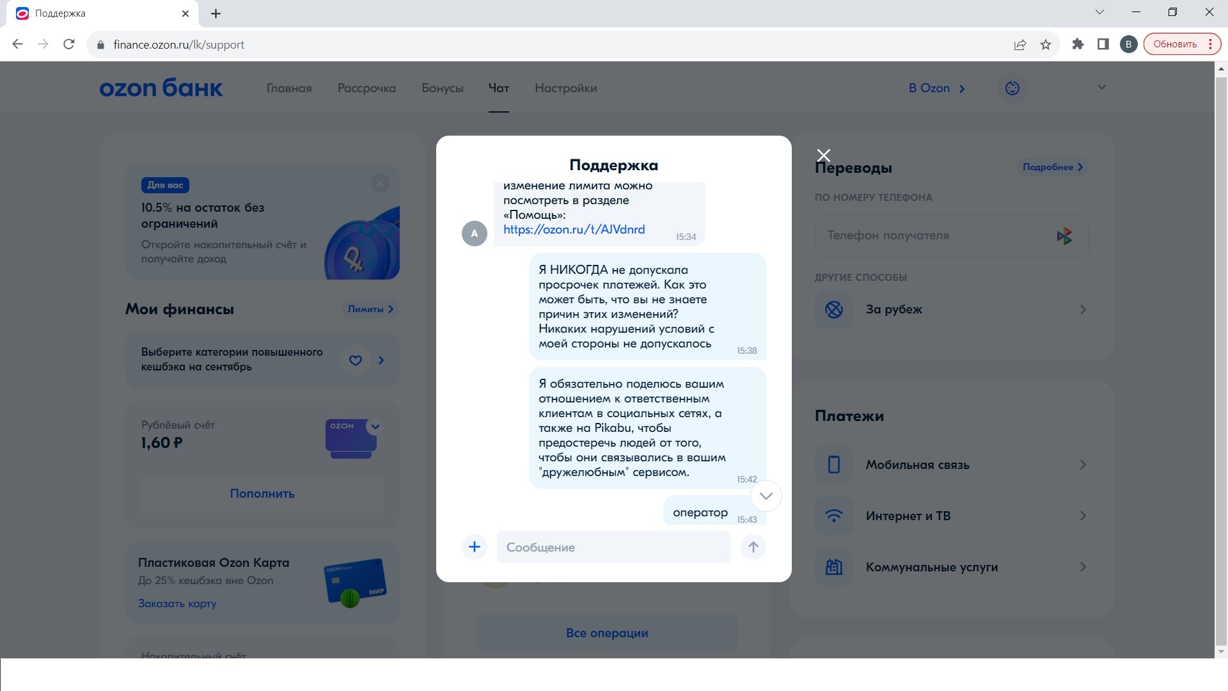This screenshot has width=1228, height=691.
Task: Focus the Телефон получателя field
Action: pyautogui.click(x=952, y=236)
